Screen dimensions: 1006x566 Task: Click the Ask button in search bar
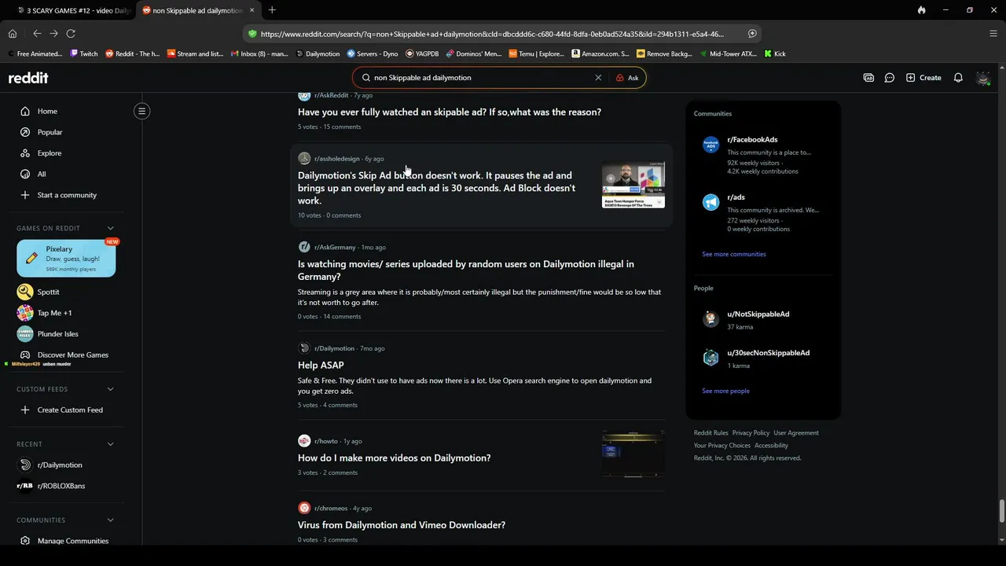627,78
